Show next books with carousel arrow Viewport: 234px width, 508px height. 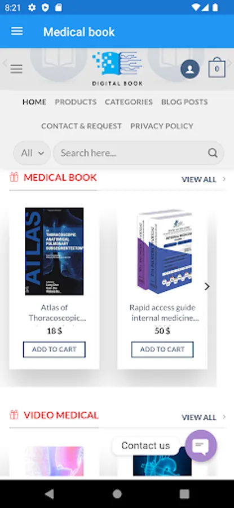point(207,286)
